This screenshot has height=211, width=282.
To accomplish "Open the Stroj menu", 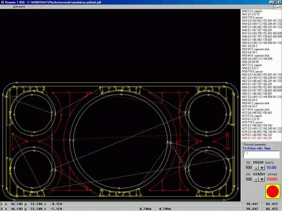I will pyautogui.click(x=43, y=7).
